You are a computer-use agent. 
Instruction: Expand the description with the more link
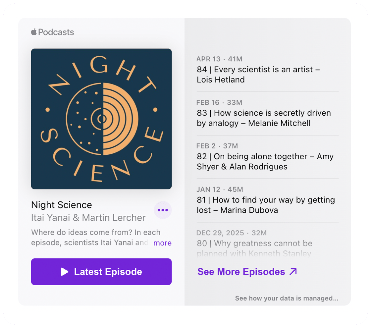[162, 243]
